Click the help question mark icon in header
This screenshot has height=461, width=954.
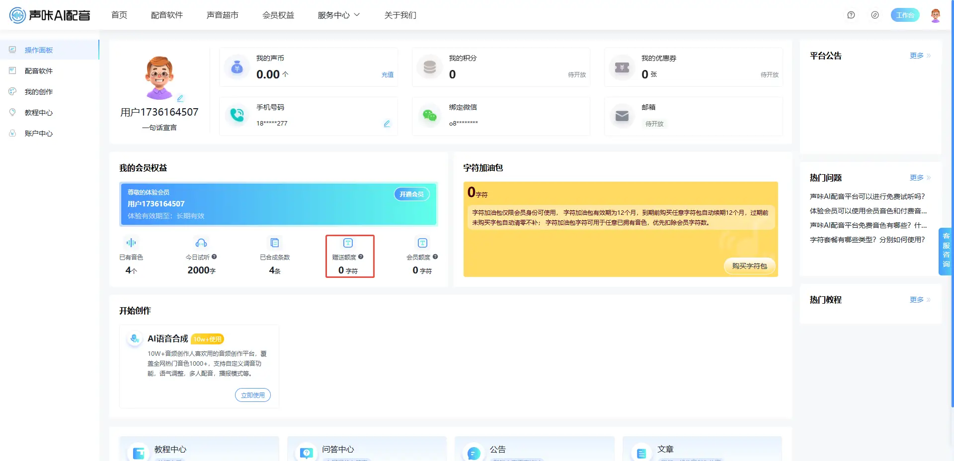click(x=851, y=15)
